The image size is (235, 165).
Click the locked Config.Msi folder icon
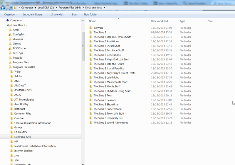(x=10, y=34)
